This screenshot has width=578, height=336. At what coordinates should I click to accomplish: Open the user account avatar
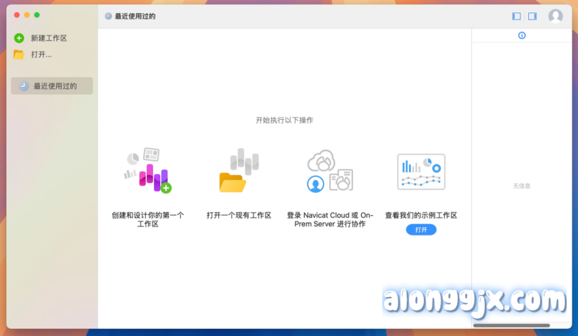pyautogui.click(x=555, y=16)
